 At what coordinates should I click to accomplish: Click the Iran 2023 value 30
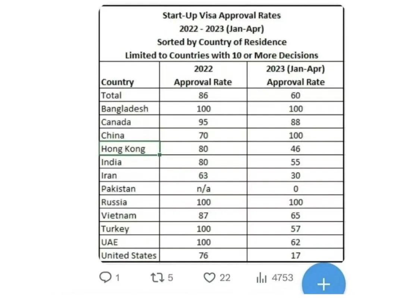[295, 175]
